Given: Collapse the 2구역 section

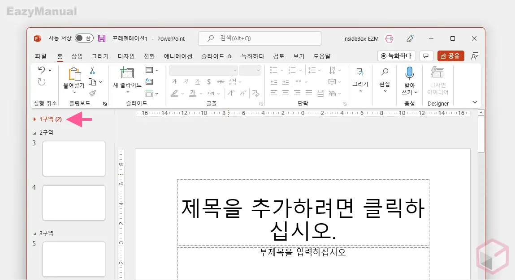Looking at the screenshot, I should [x=35, y=133].
